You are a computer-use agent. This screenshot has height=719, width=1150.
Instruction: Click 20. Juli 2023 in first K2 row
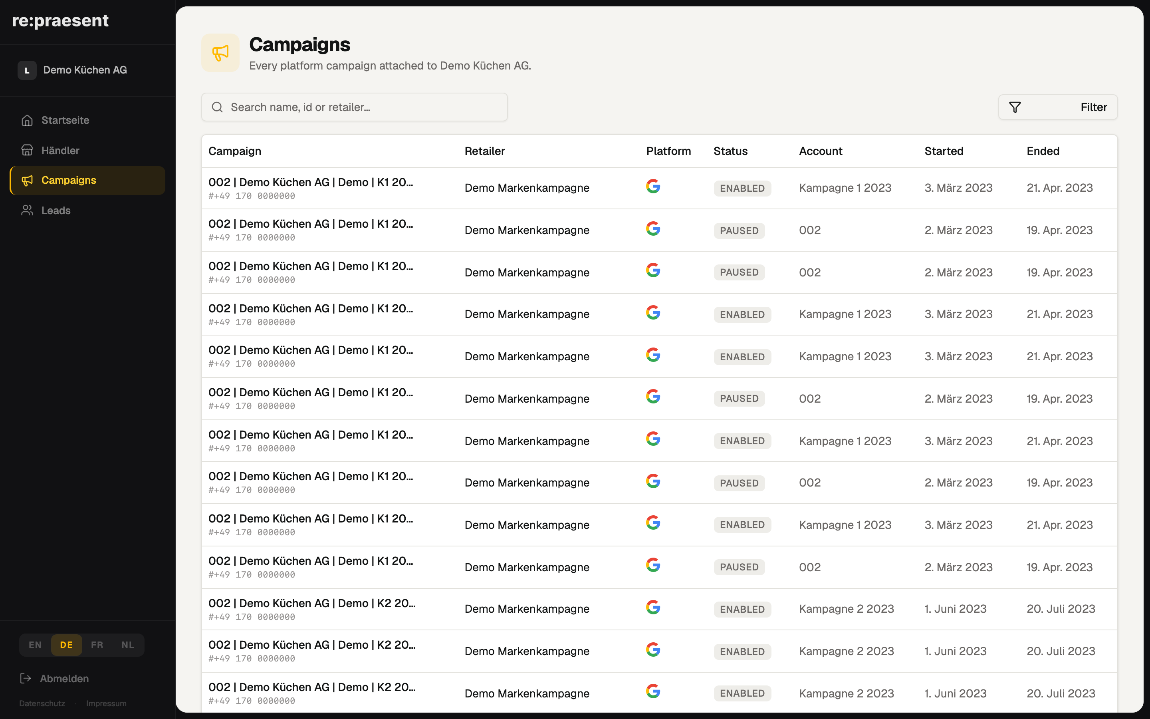point(1061,609)
